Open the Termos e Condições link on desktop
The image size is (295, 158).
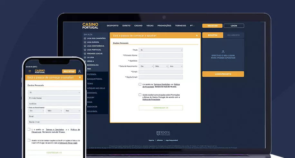tap(161, 84)
